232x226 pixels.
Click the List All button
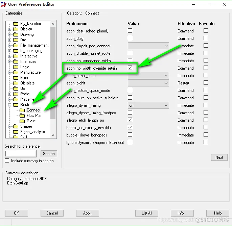click(x=147, y=213)
